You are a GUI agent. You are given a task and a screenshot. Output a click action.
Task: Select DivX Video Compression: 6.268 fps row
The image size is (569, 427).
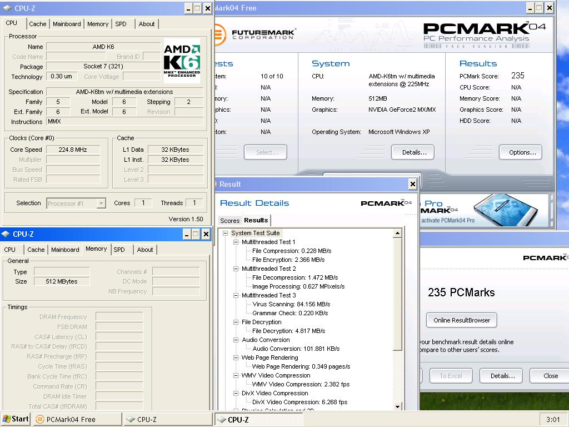click(x=300, y=402)
